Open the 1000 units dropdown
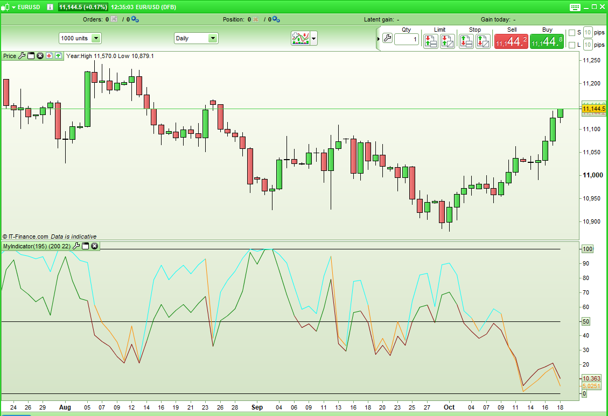This screenshot has width=608, height=416. pos(80,38)
